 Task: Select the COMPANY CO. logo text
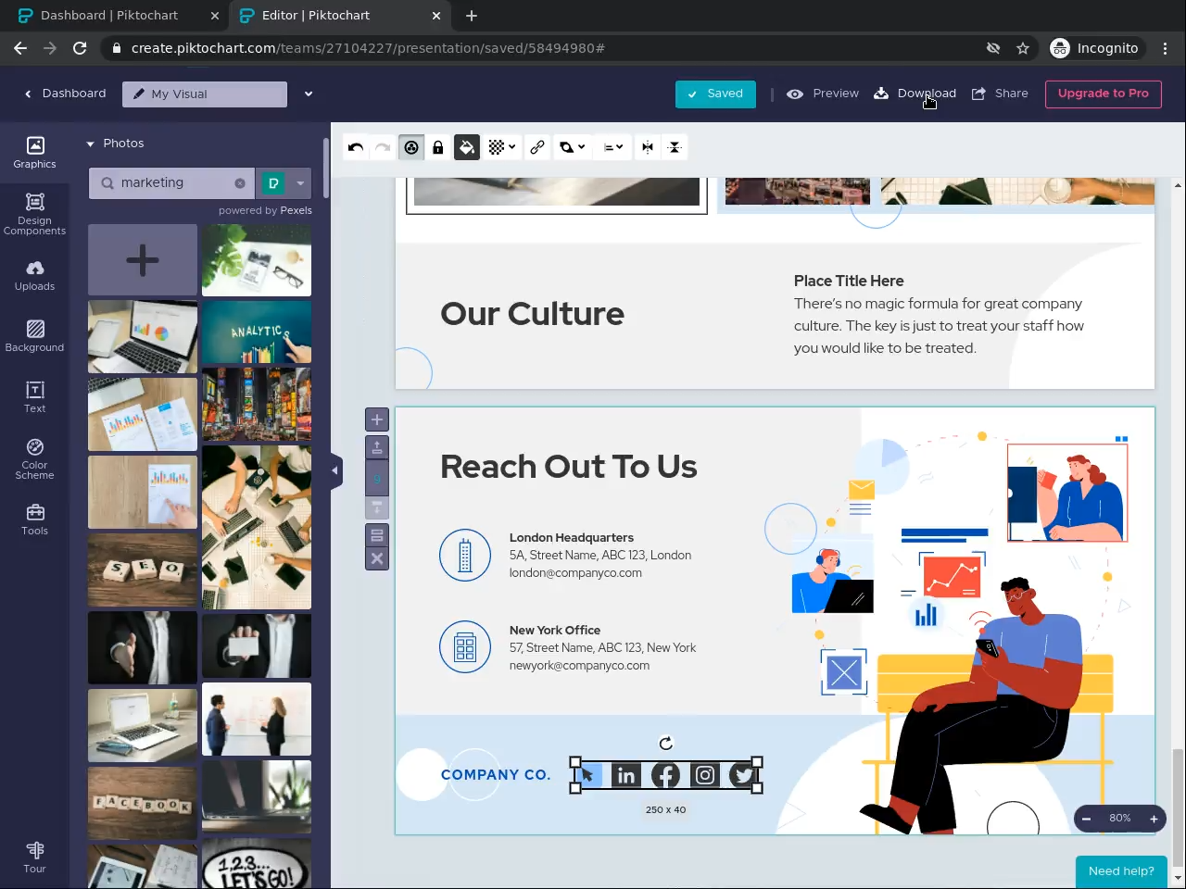pyautogui.click(x=496, y=775)
